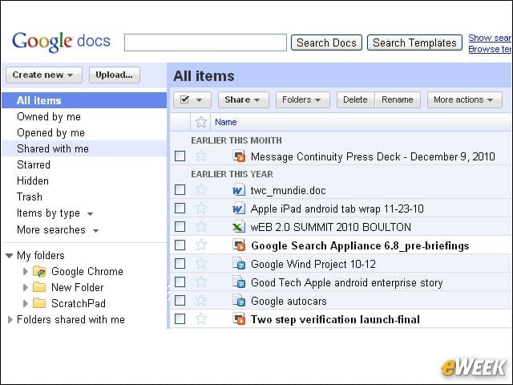Click the New Folder folder icon
The image size is (513, 385).
pyautogui.click(x=39, y=287)
